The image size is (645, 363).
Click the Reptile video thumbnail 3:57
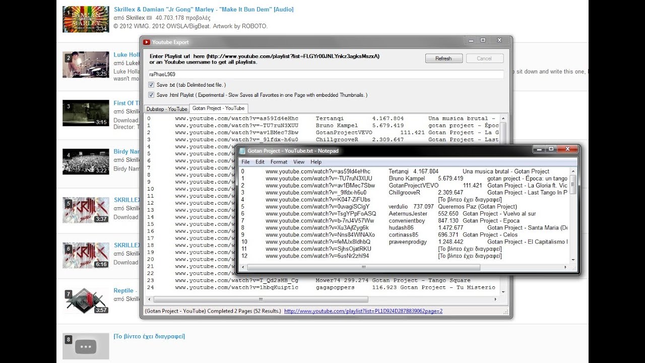[x=86, y=300]
